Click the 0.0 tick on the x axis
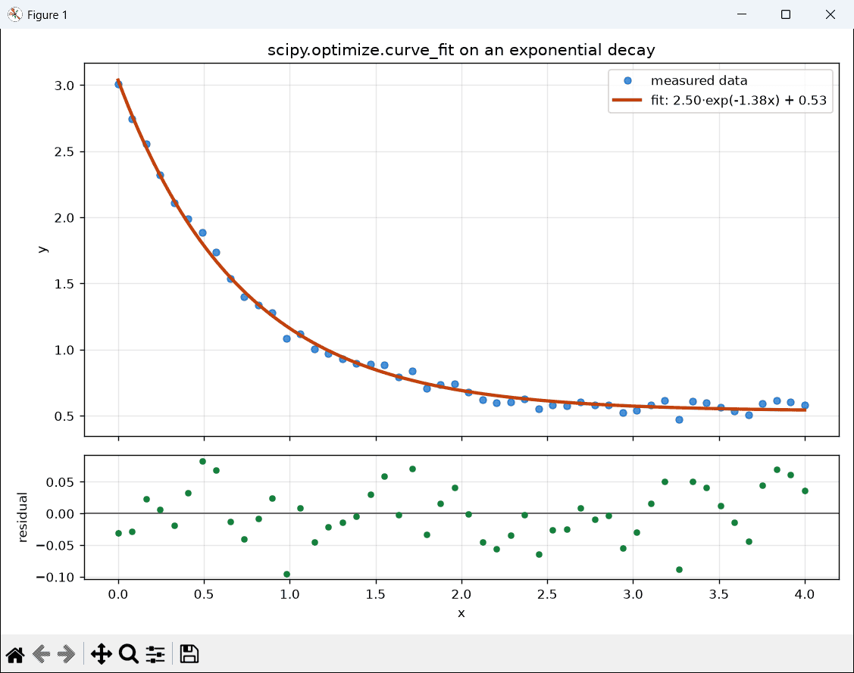 (x=118, y=594)
